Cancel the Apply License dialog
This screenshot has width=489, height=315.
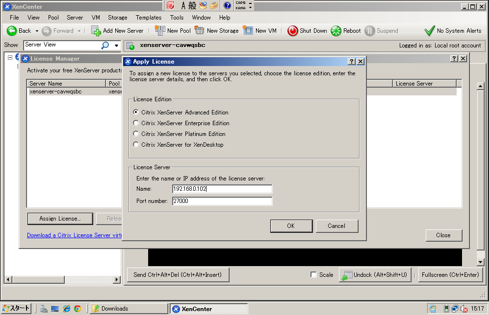pyautogui.click(x=337, y=226)
